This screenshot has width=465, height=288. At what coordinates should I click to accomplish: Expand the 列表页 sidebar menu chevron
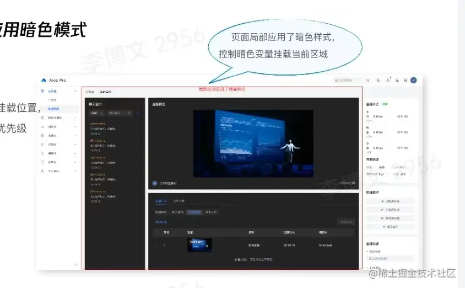tap(75, 127)
